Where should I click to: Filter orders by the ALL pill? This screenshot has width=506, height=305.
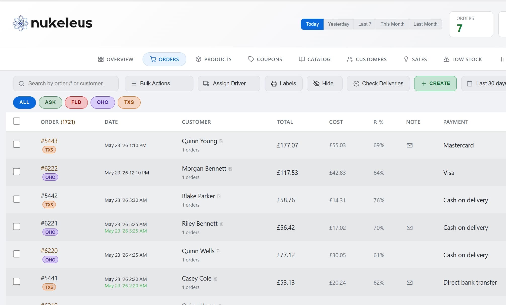point(24,102)
